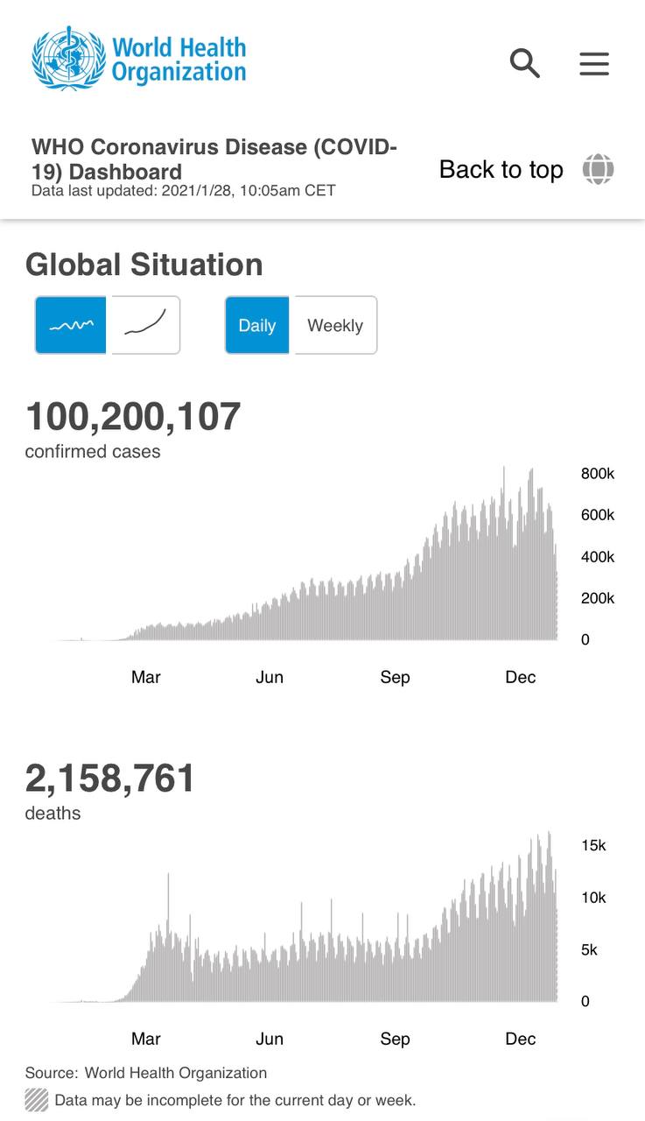Open the search magnifier icon
The height and width of the screenshot is (1121, 645).
pos(525,63)
